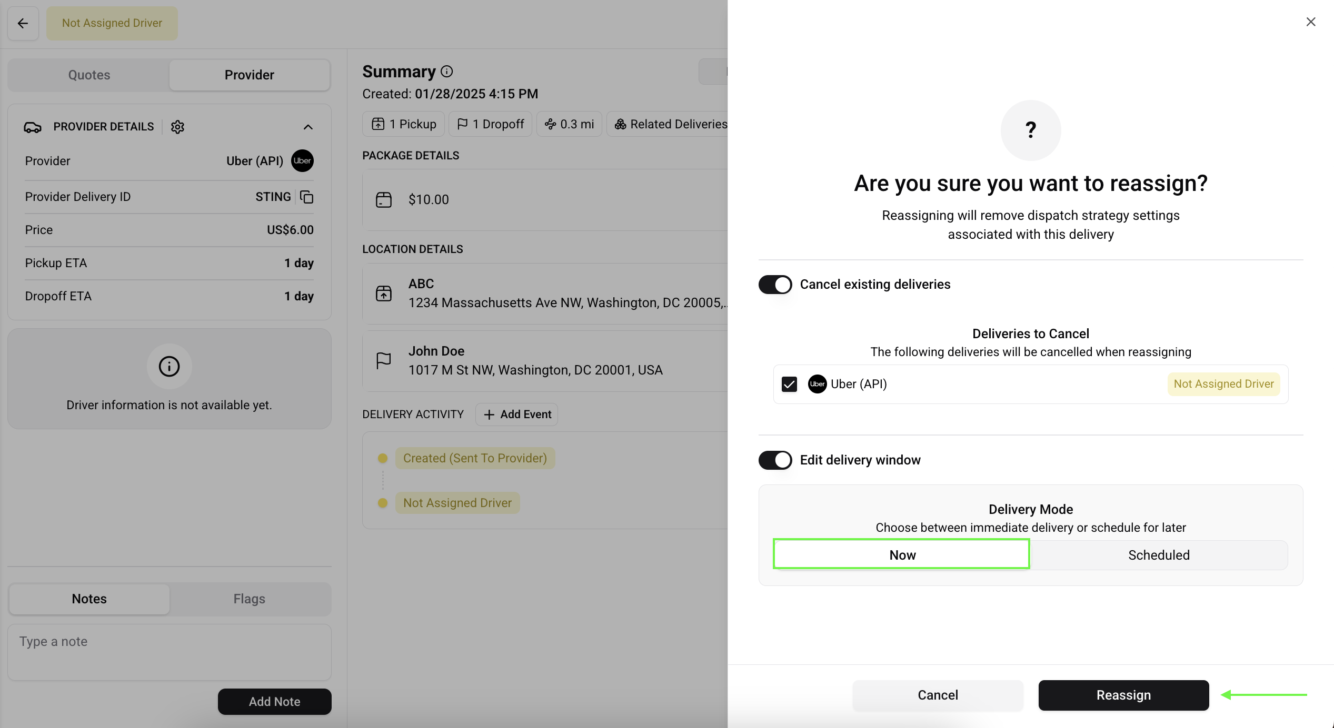Switch to the Quotes tab
This screenshot has height=728, width=1334.
[89, 75]
